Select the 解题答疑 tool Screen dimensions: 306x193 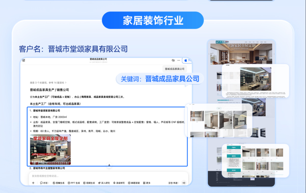point(134,183)
